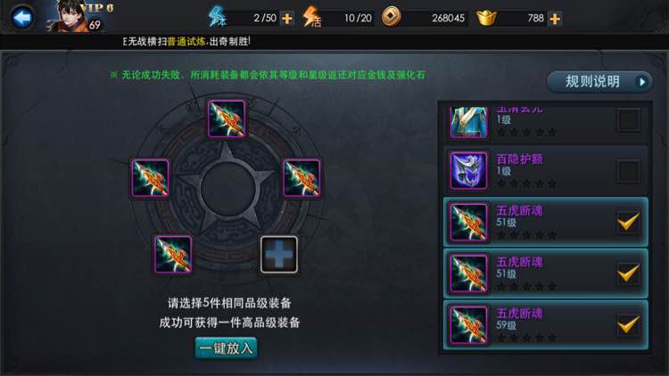
Task: Uncheck the first level 51 五虎断魂
Action: [x=628, y=222]
